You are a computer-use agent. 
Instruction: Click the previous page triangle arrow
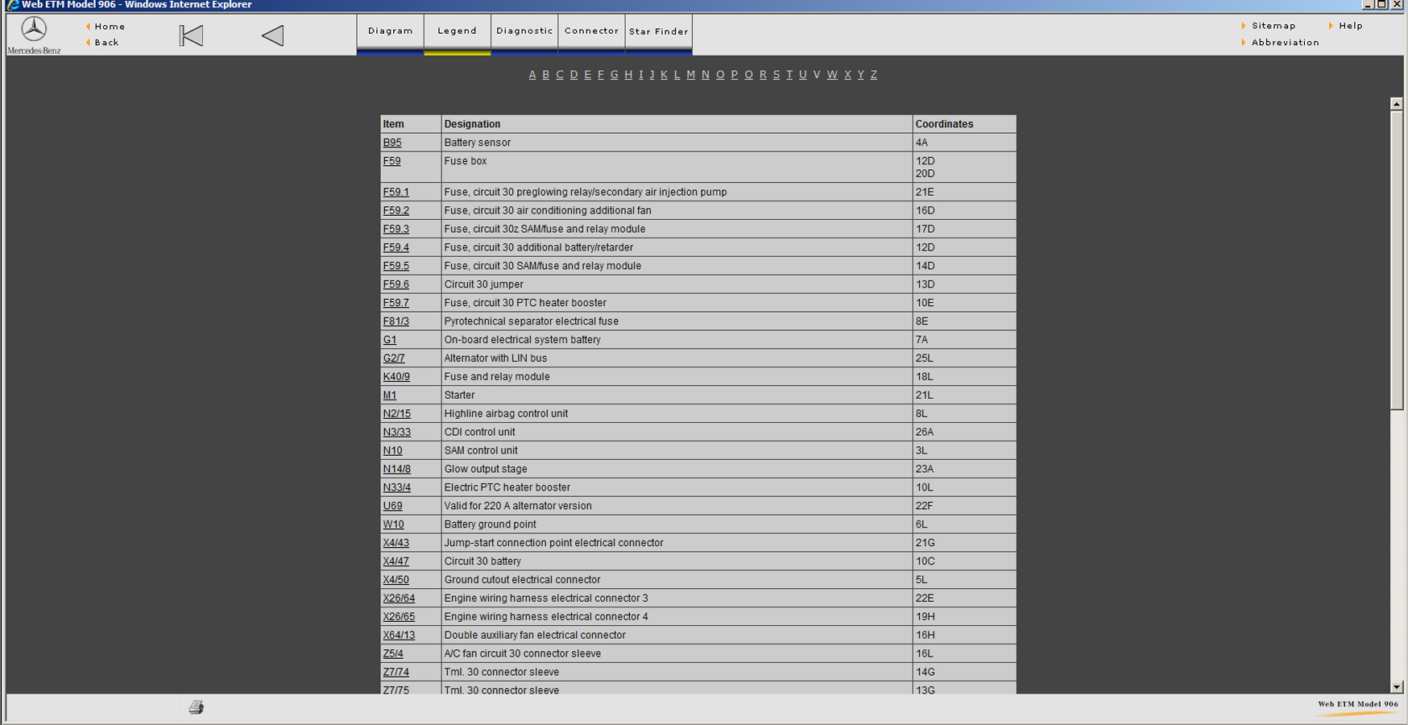coord(273,35)
